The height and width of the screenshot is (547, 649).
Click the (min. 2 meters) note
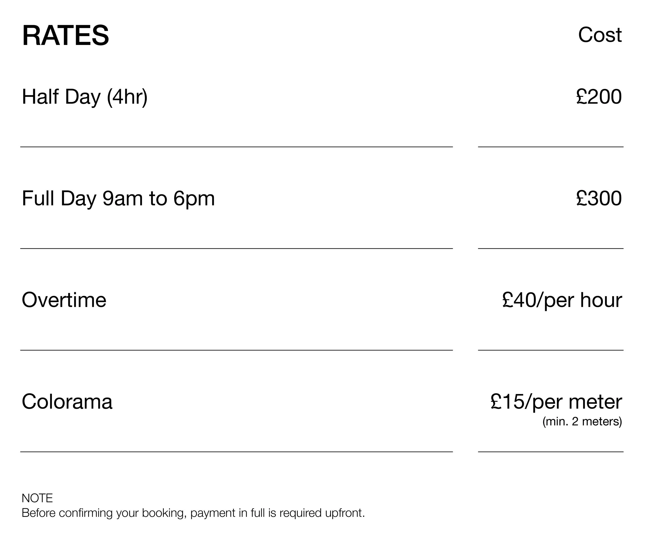[x=582, y=421]
